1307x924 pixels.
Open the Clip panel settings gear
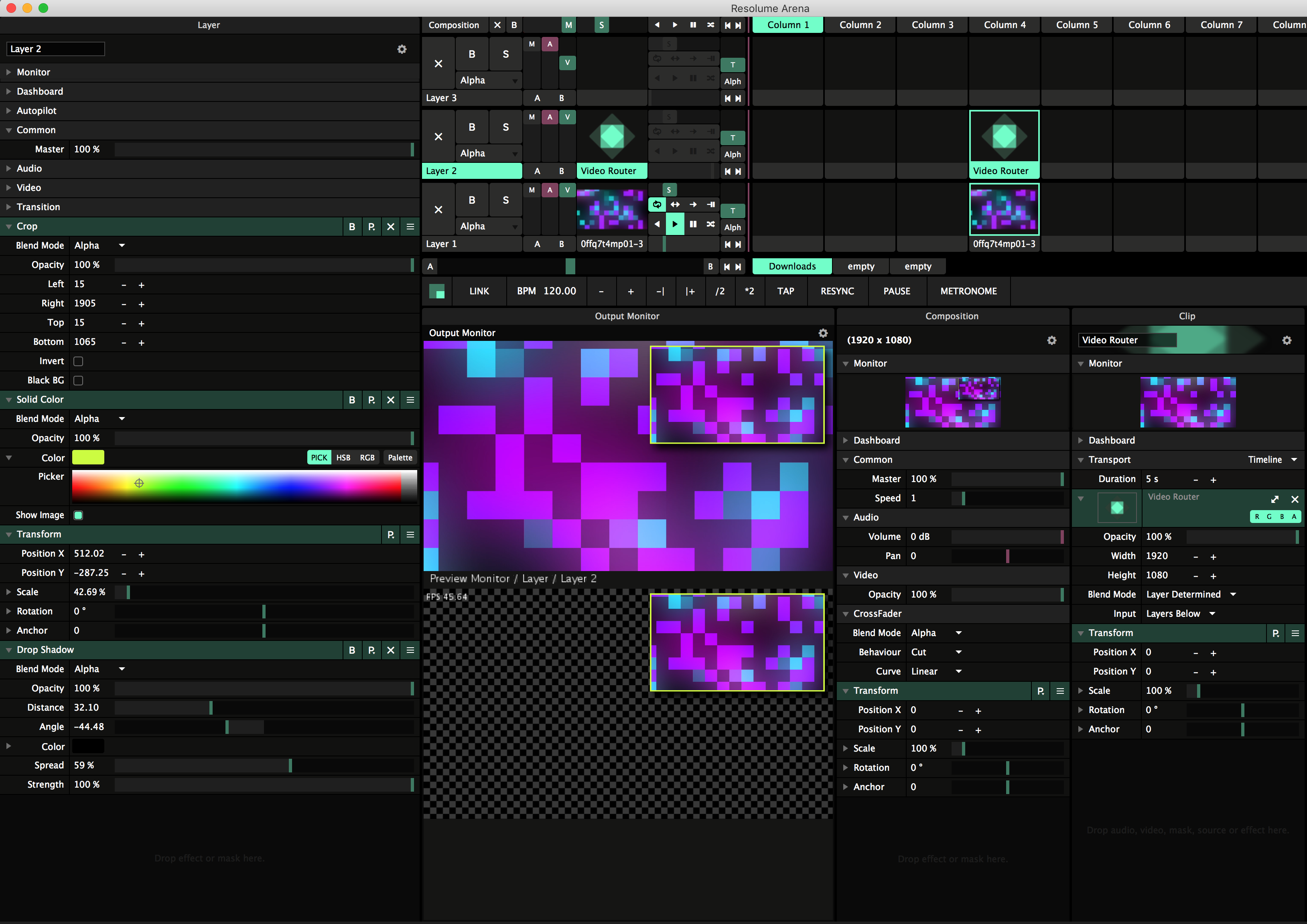pyautogui.click(x=1287, y=340)
